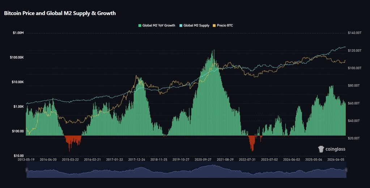Click the $80.00T right axis label

pos(354,86)
